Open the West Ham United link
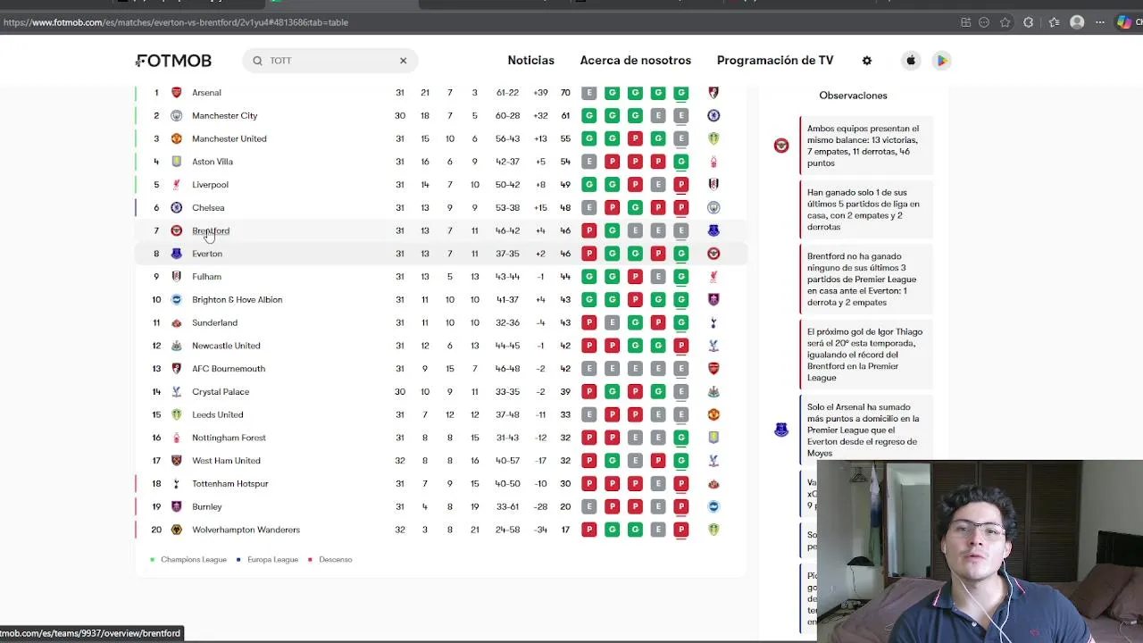The width and height of the screenshot is (1143, 643). click(x=226, y=461)
